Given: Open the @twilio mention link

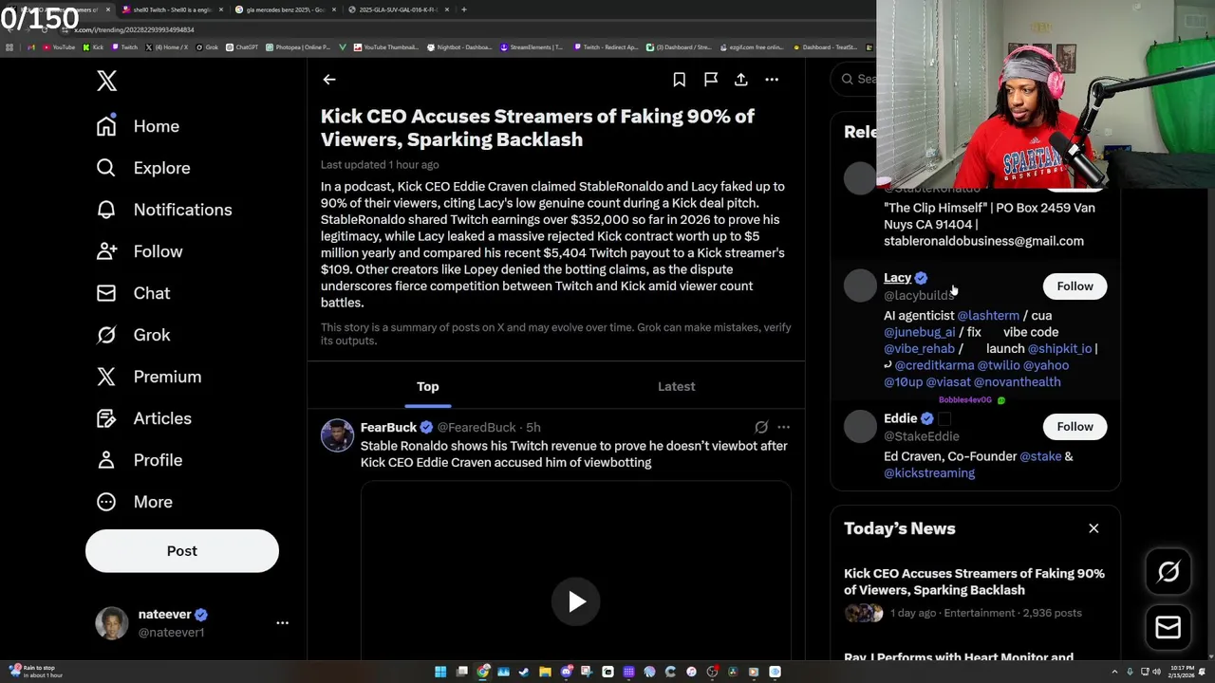Looking at the screenshot, I should coord(998,365).
